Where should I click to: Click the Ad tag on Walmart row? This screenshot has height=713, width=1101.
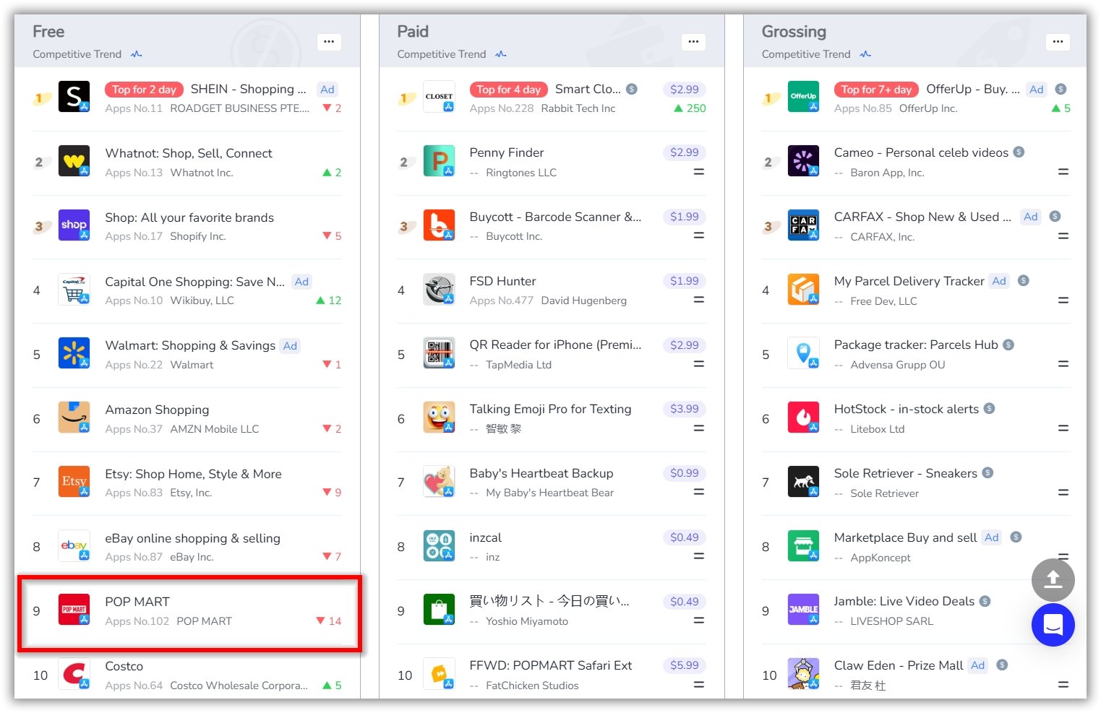tap(290, 346)
